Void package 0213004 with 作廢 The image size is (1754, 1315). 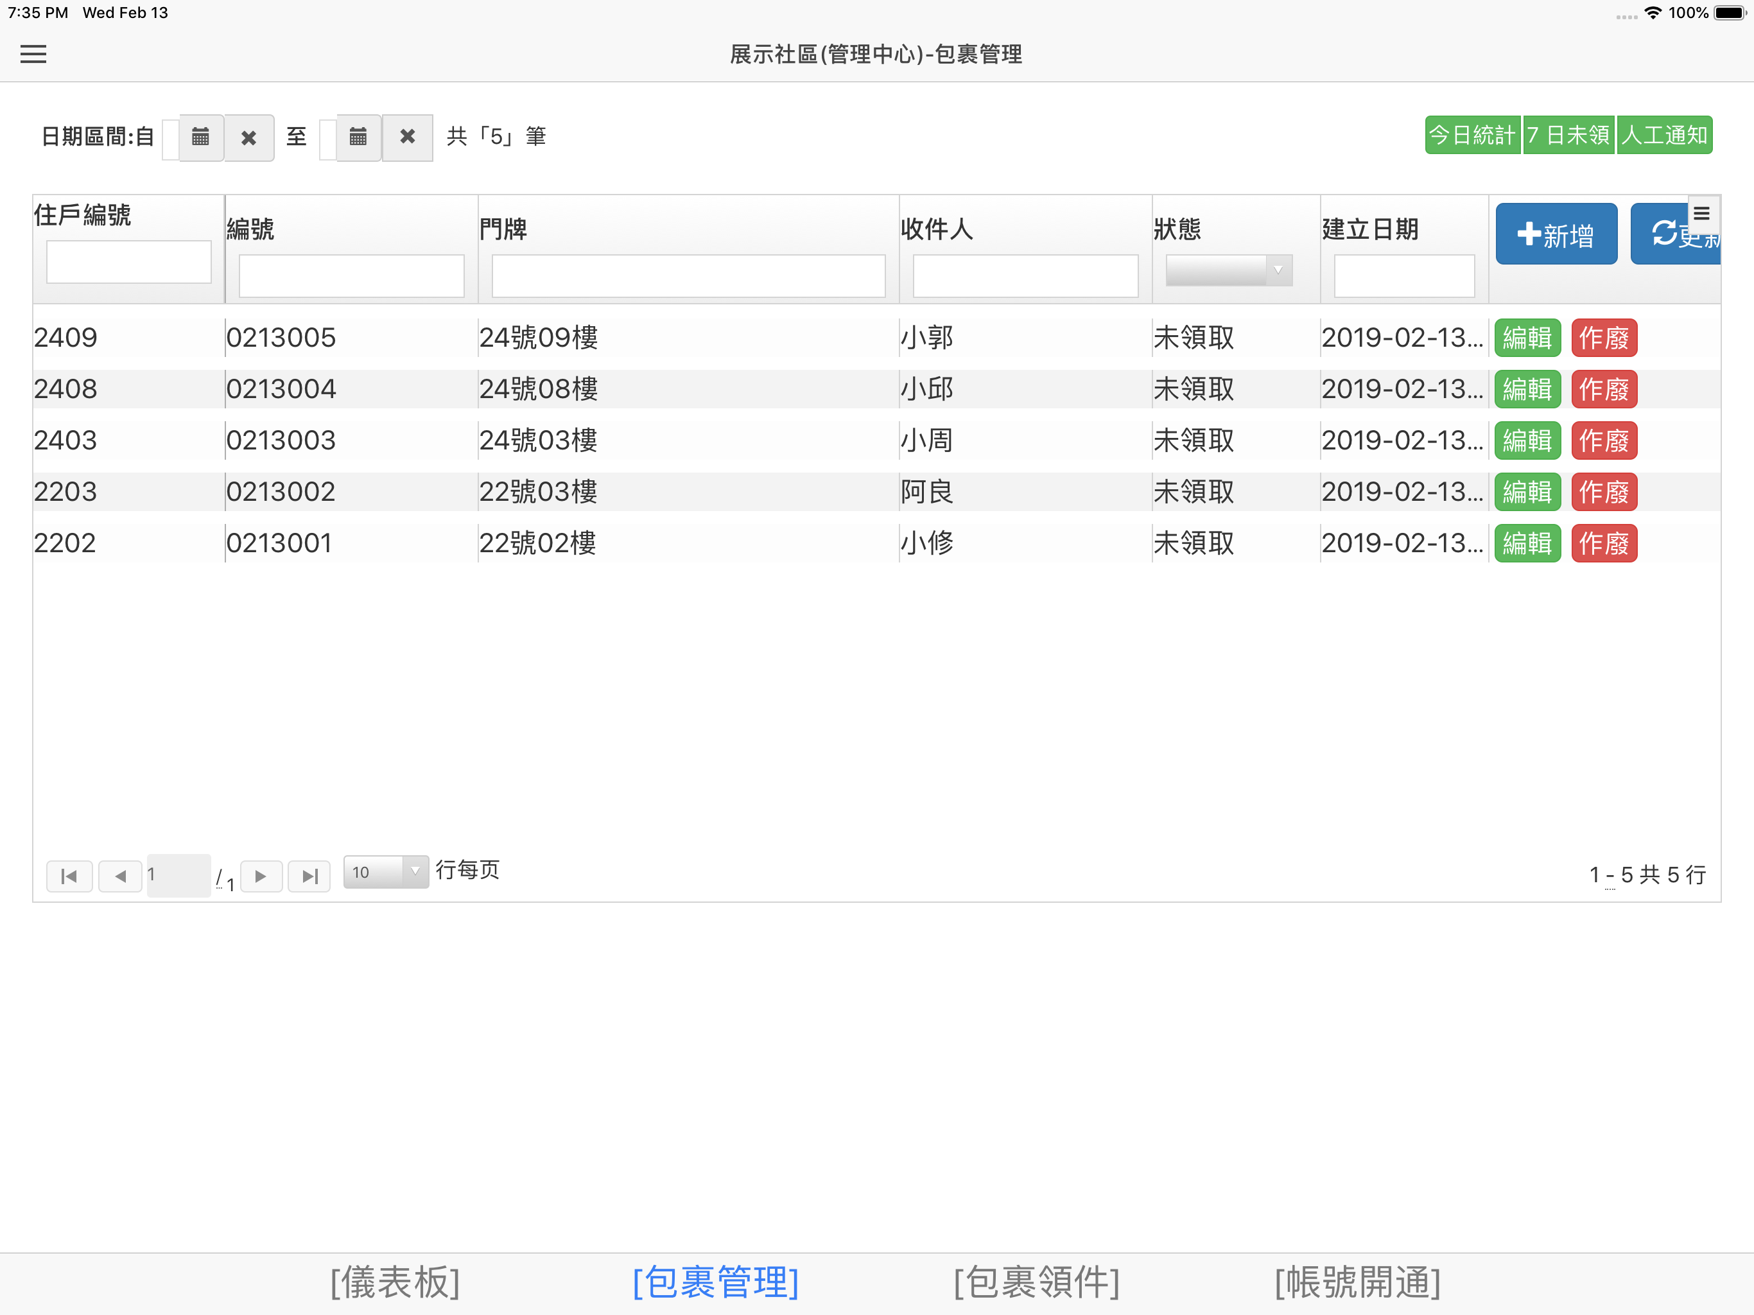(1604, 389)
